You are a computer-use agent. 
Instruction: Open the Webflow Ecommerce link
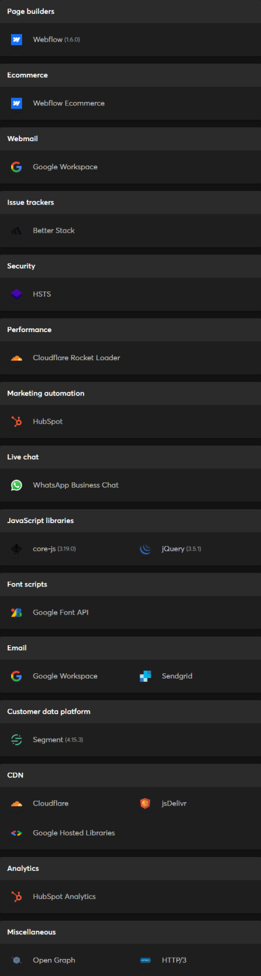click(x=69, y=103)
